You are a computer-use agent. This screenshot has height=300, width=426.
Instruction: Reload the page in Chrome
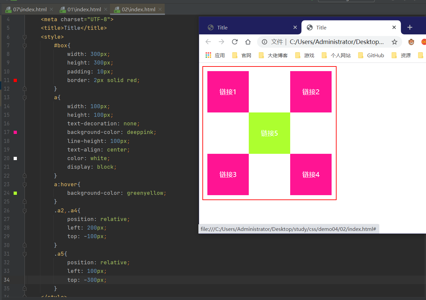tap(235, 42)
